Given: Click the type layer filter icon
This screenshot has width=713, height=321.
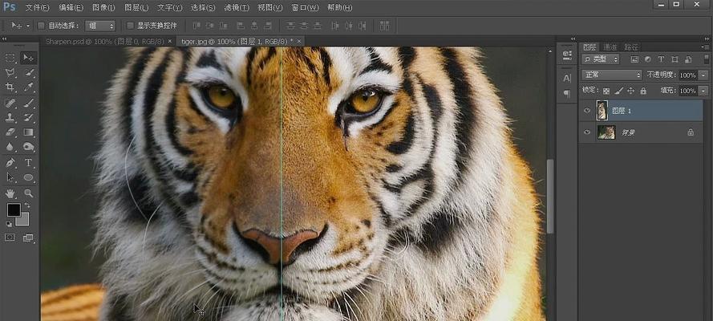Looking at the screenshot, I should pyautogui.click(x=661, y=59).
